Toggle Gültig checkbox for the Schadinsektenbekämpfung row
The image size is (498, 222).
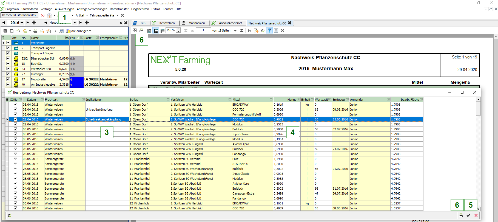tap(15, 119)
